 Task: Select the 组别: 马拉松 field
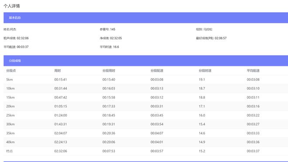(x=204, y=29)
